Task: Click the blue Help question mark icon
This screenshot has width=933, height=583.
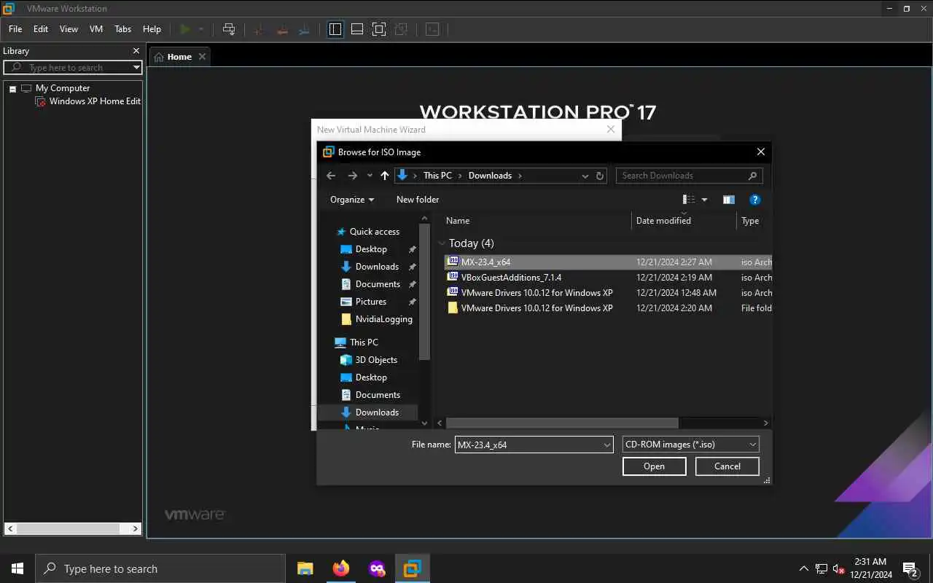Action: click(755, 200)
